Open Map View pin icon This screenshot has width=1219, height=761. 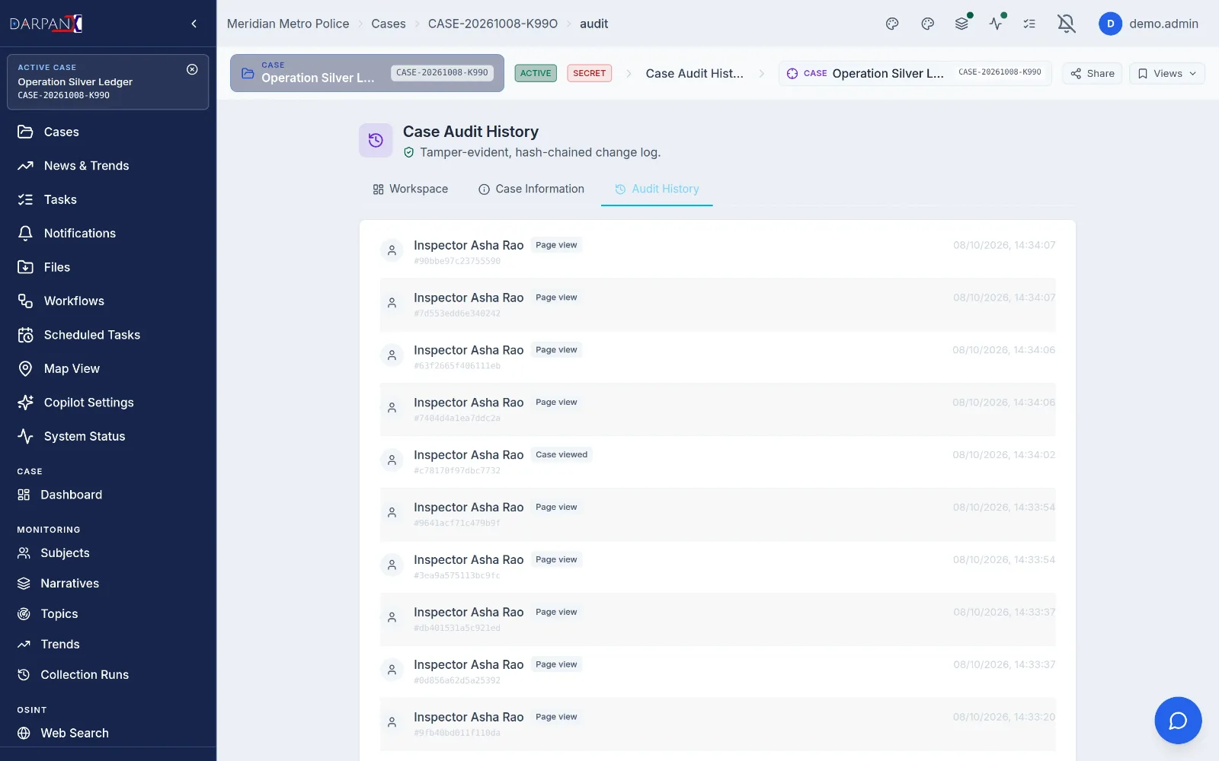click(x=25, y=369)
